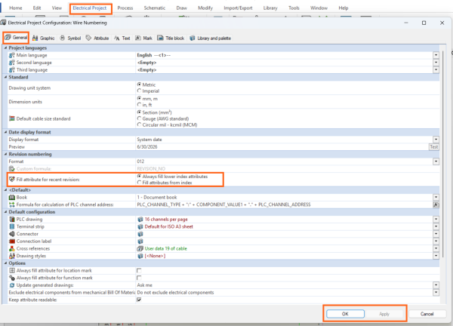Click the location mark option icon
The width and height of the screenshot is (453, 326).
[x=12, y=271]
